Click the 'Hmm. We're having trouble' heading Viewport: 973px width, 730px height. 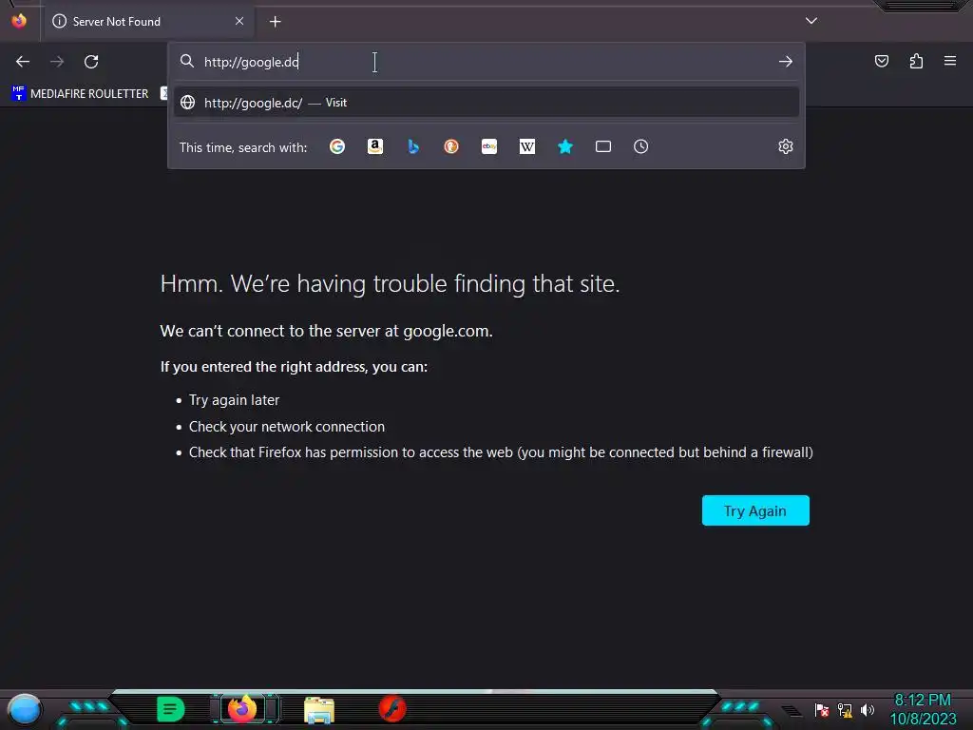[390, 283]
